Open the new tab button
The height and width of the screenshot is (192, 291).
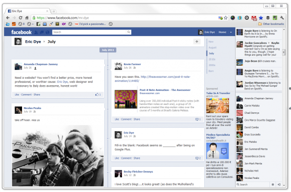coord(54,11)
